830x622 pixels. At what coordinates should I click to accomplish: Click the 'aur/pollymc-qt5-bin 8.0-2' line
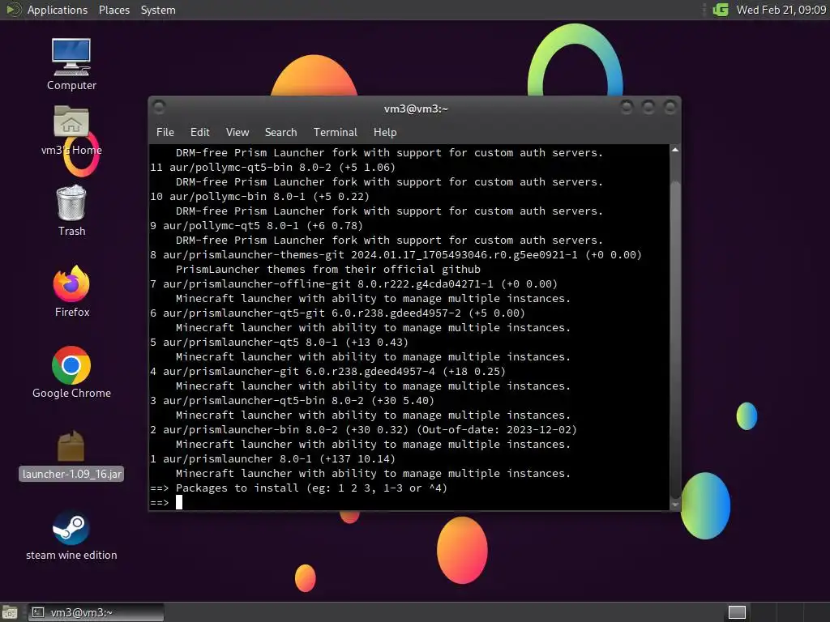click(272, 167)
